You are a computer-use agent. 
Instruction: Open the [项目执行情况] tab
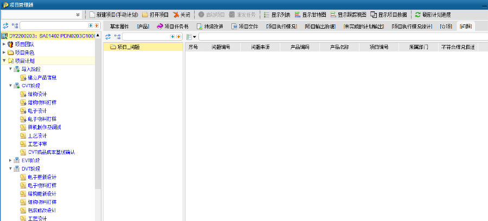coord(281,27)
